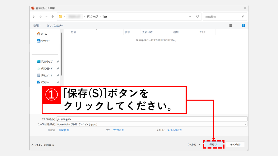Click the folder icon in address bar
The width and height of the screenshot is (278, 156).
click(61, 17)
